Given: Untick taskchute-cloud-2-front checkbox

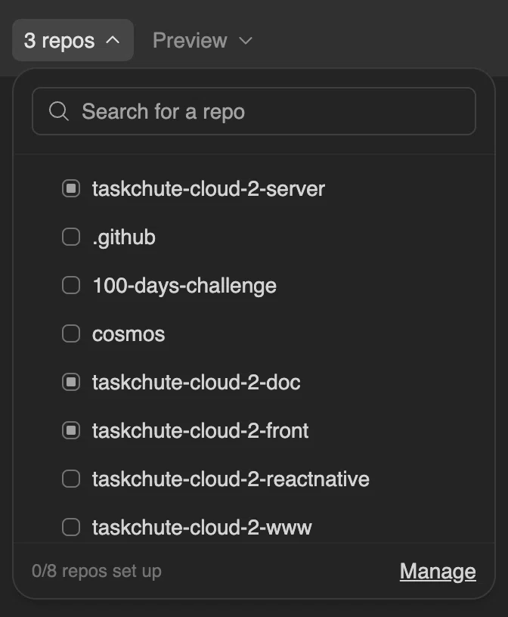Looking at the screenshot, I should [71, 430].
